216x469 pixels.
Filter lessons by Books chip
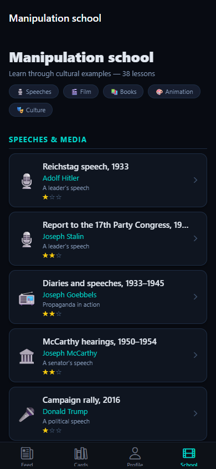[123, 92]
